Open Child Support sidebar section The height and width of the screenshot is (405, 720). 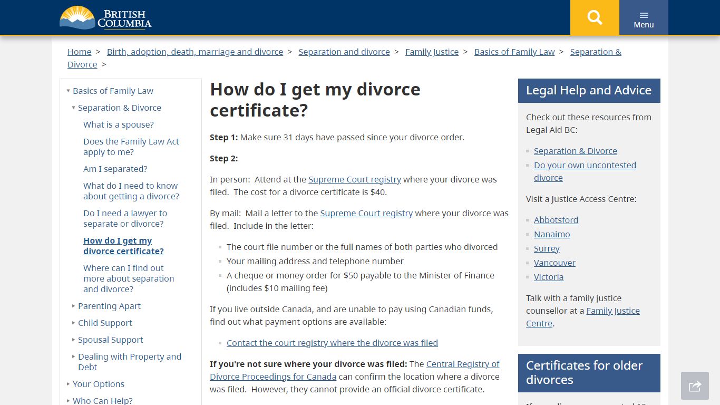(105, 323)
